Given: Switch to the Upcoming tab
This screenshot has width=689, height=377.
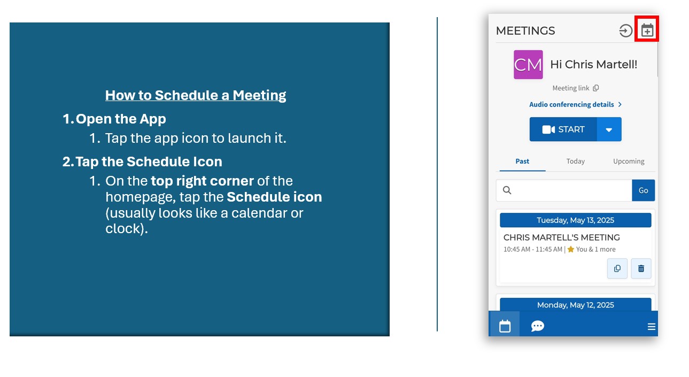Looking at the screenshot, I should coord(628,161).
